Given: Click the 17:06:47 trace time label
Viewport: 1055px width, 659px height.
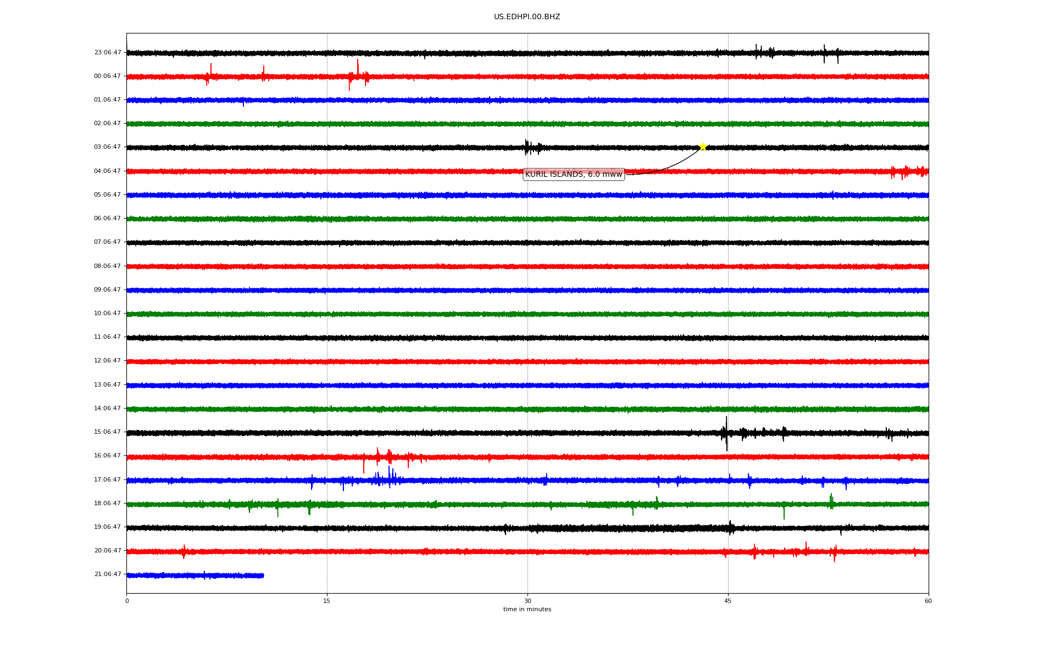Looking at the screenshot, I should pos(108,480).
